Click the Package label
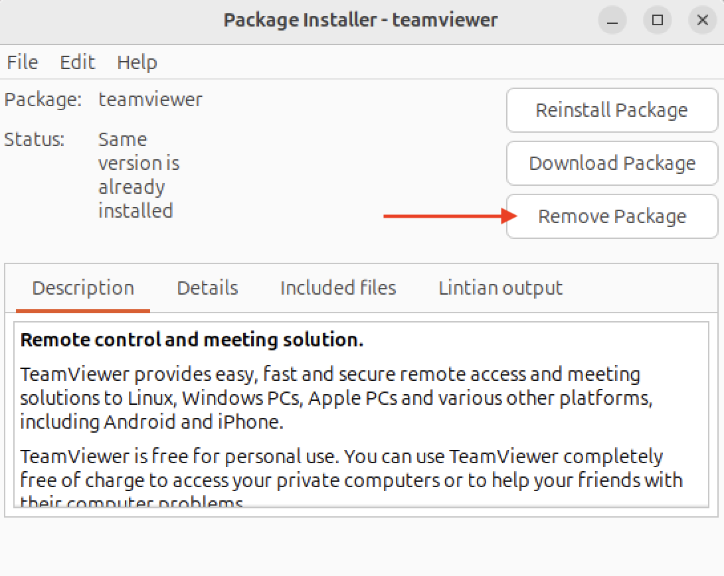 click(x=43, y=99)
